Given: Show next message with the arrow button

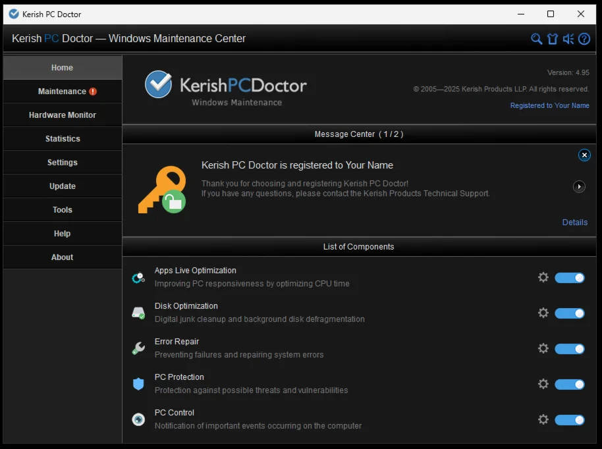Looking at the screenshot, I should pyautogui.click(x=579, y=187).
